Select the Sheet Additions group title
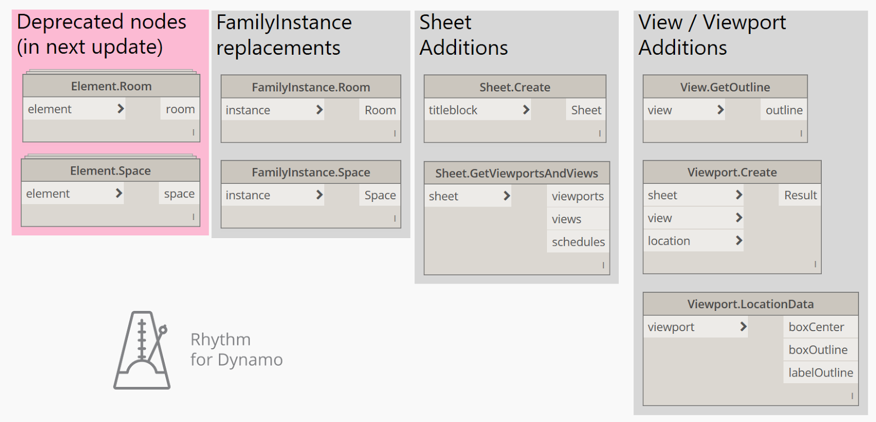Image resolution: width=876 pixels, height=422 pixels. 463,35
